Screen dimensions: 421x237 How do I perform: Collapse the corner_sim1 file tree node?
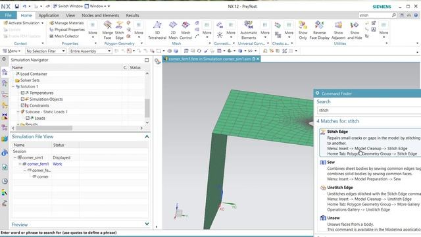point(14,158)
